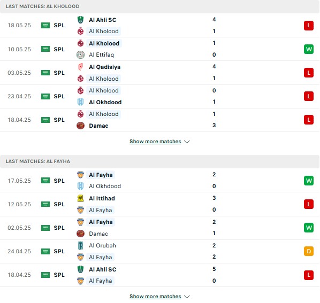Click Damac crest in Al Kholood matches
This screenshot has height=303, width=320.
(x=80, y=126)
